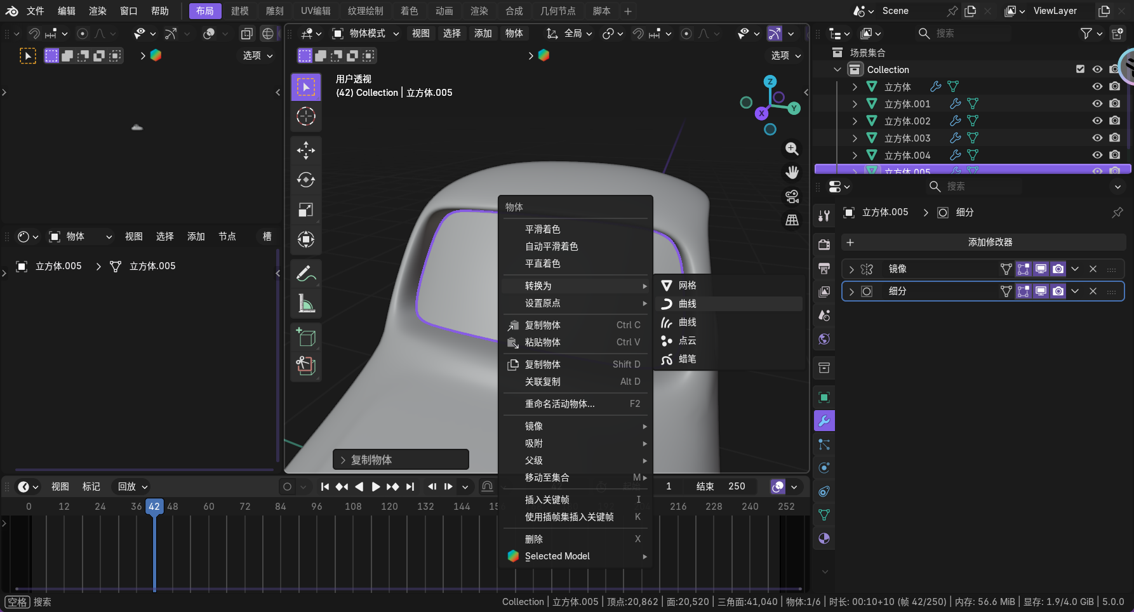Screen dimensions: 1134x612
Task: Choose 曲线 with curve icon in submenu
Action: tap(687, 304)
